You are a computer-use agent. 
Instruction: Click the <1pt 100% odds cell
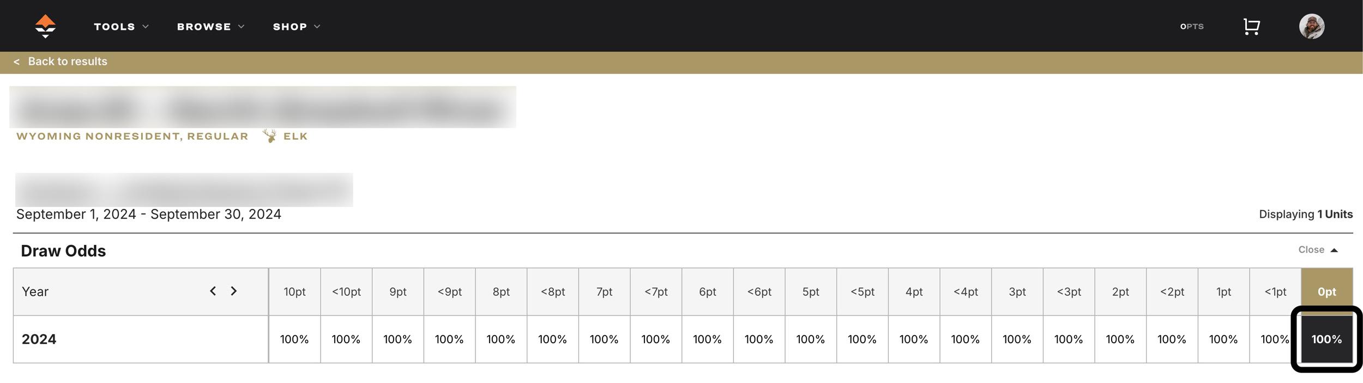click(x=1274, y=338)
